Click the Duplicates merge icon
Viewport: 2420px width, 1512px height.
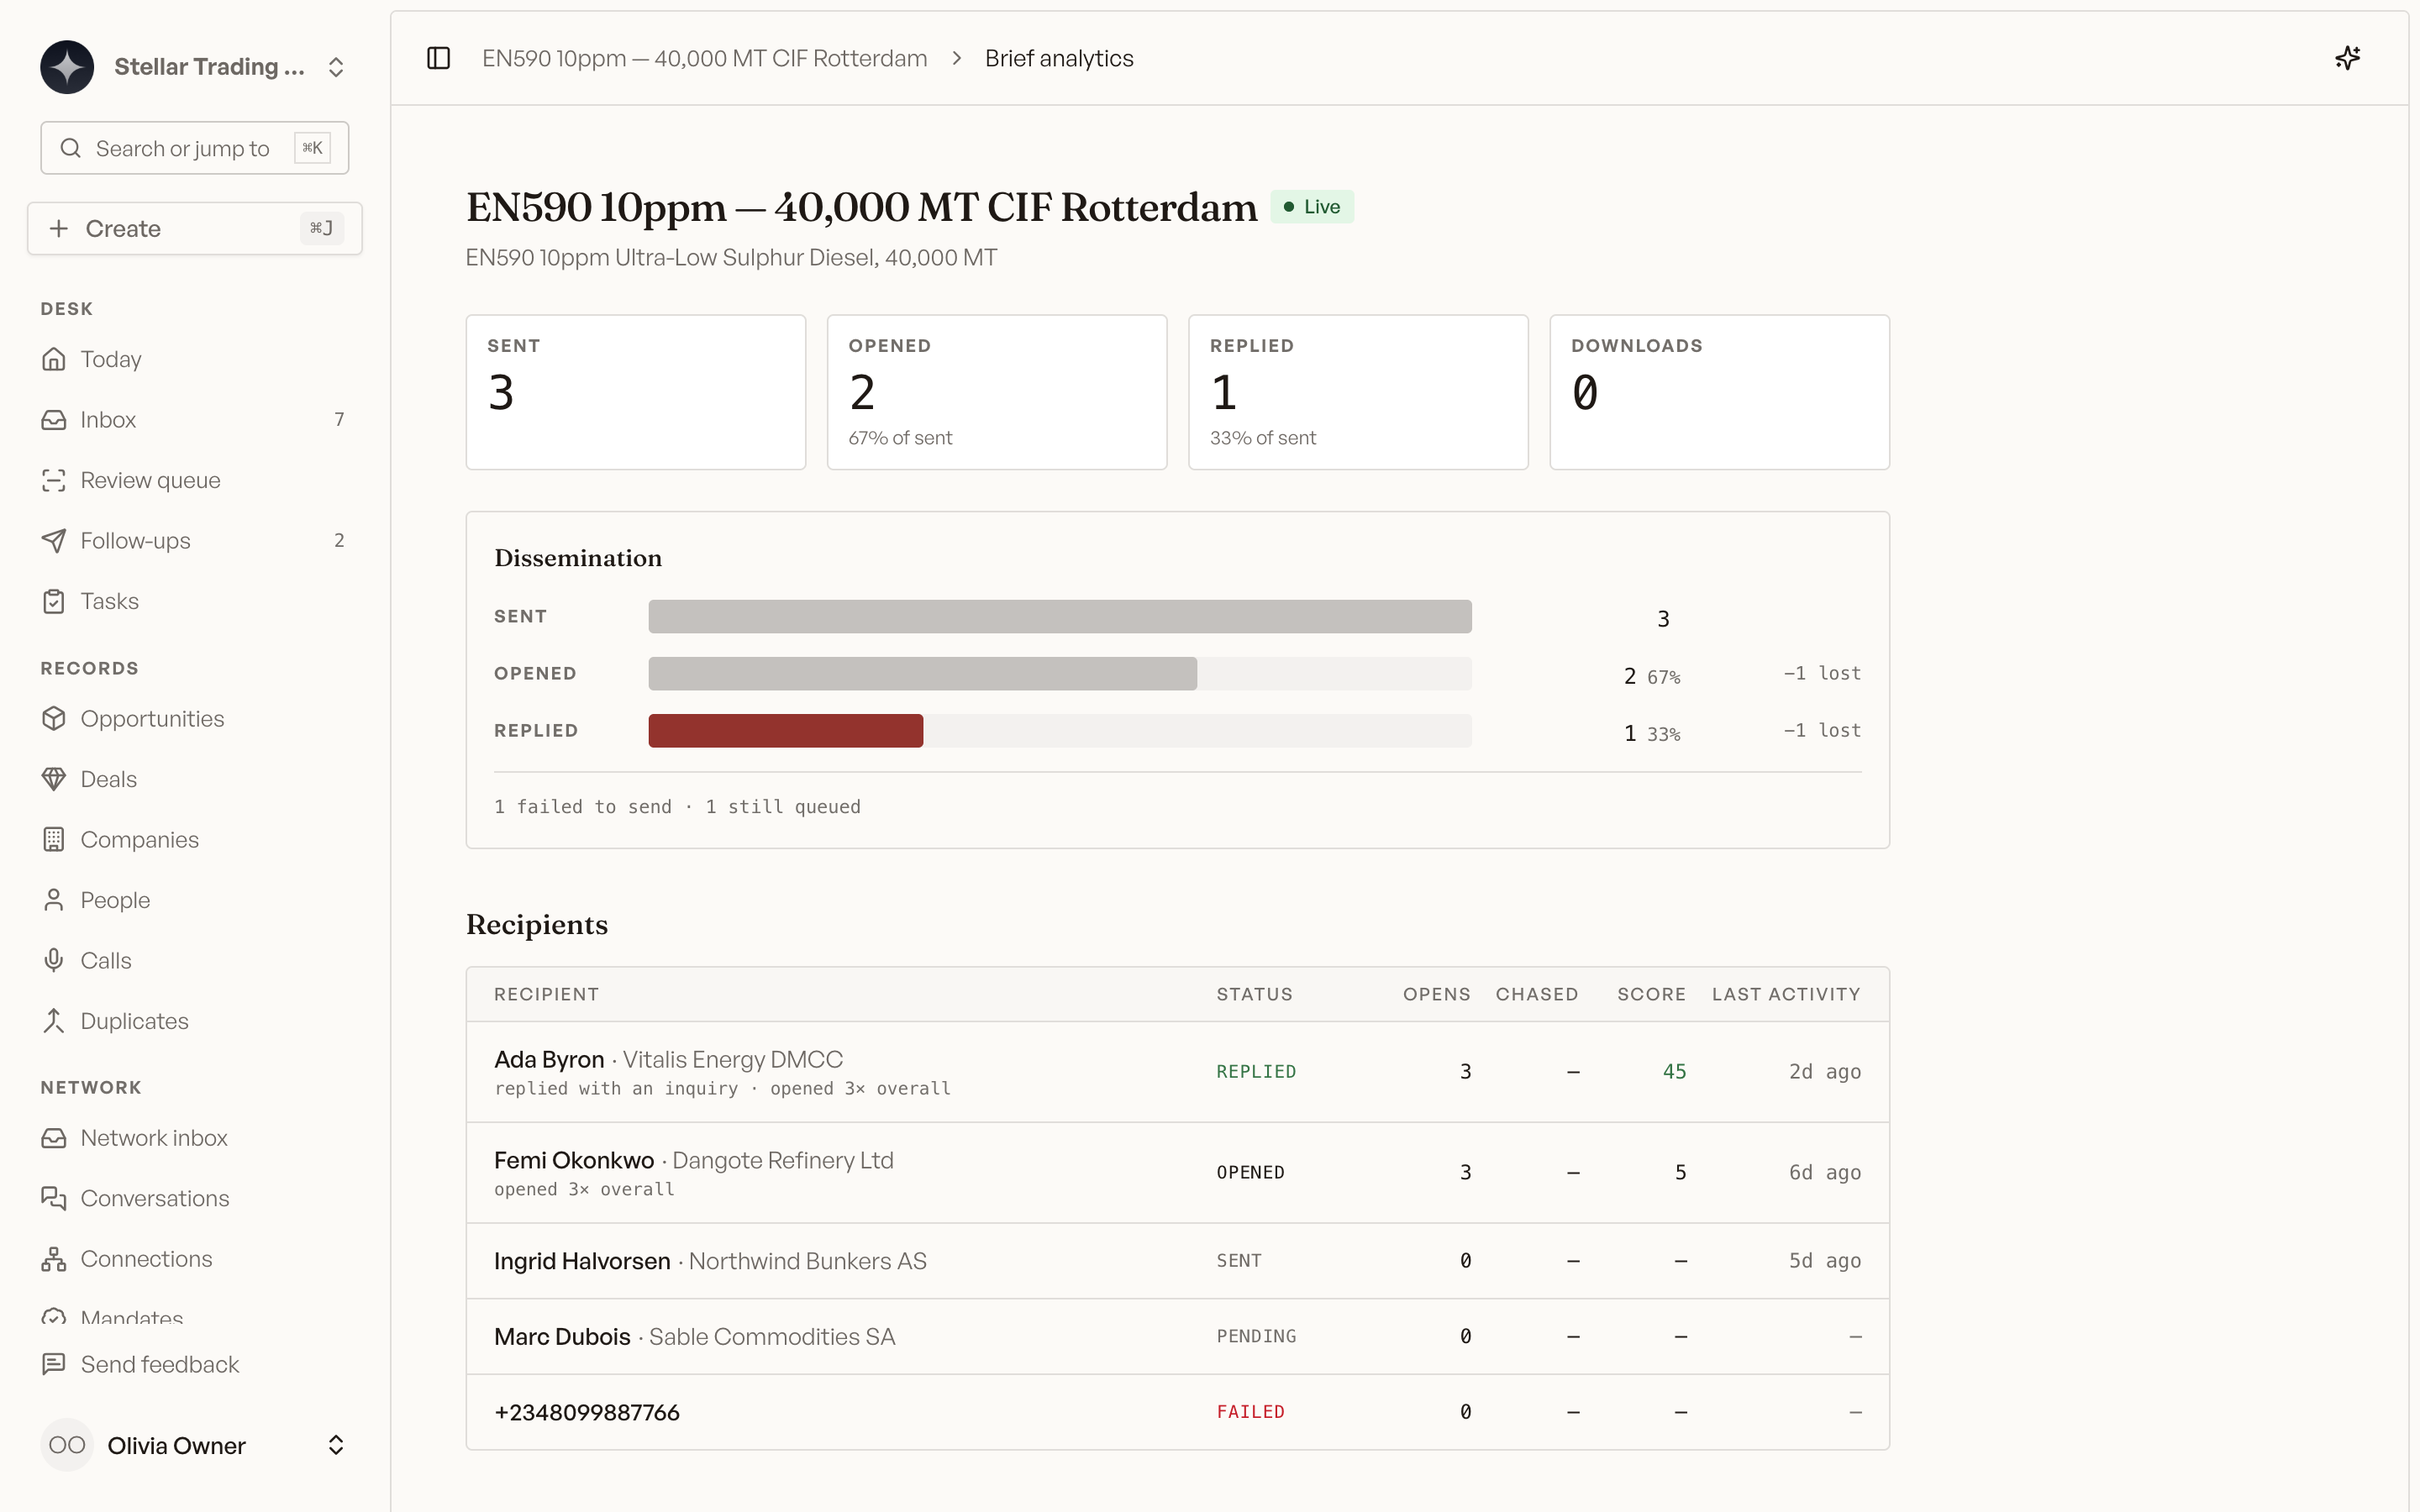[54, 1021]
